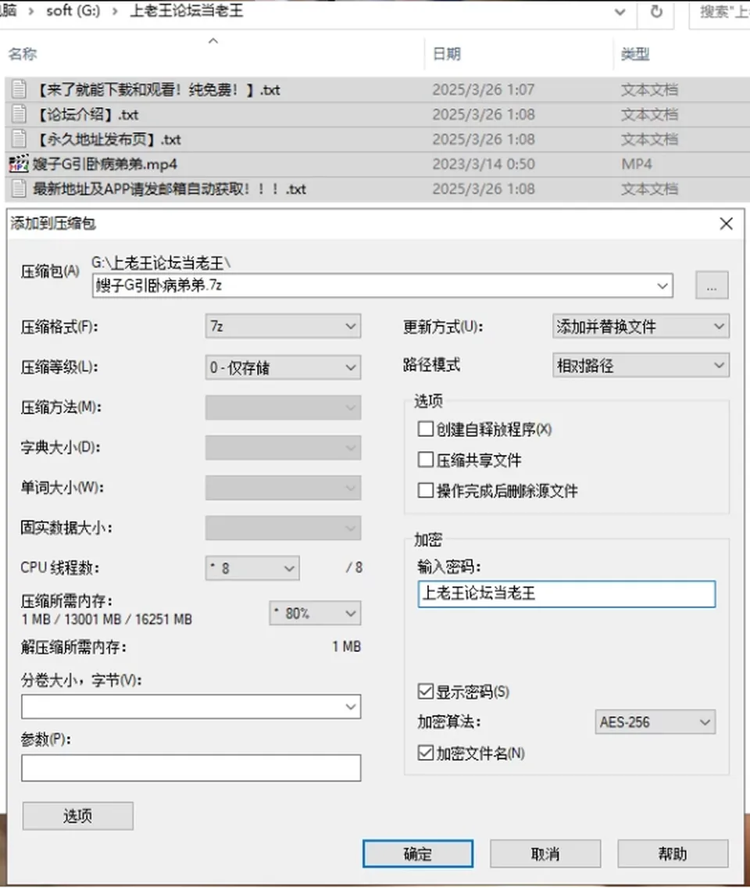Click the 参数 input field
The width and height of the screenshot is (750, 888).
191,768
